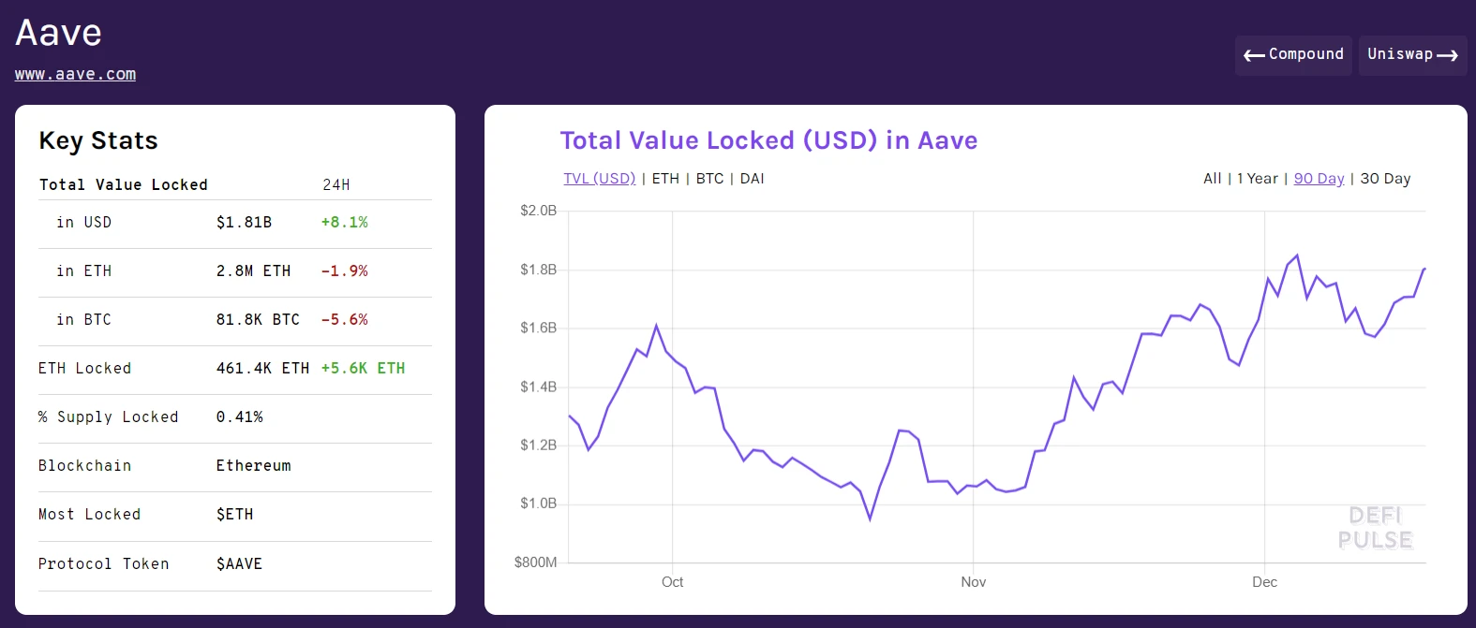Open the www.aave.com link
The width and height of the screenshot is (1476, 628).
(75, 74)
